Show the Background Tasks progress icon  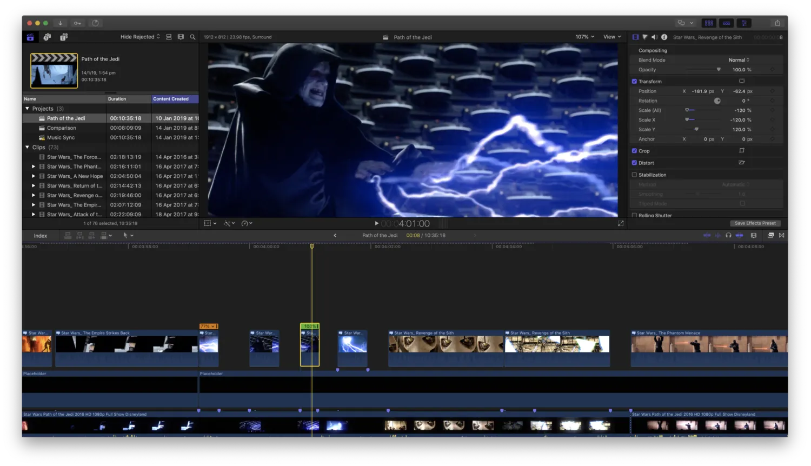95,23
